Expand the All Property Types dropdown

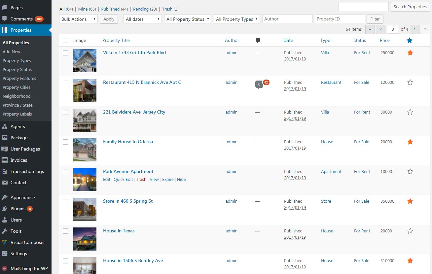[x=236, y=19]
